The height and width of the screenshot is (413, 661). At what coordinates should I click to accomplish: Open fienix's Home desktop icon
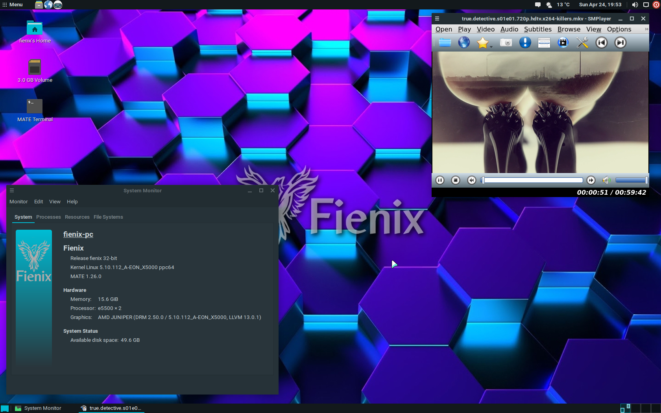click(35, 31)
